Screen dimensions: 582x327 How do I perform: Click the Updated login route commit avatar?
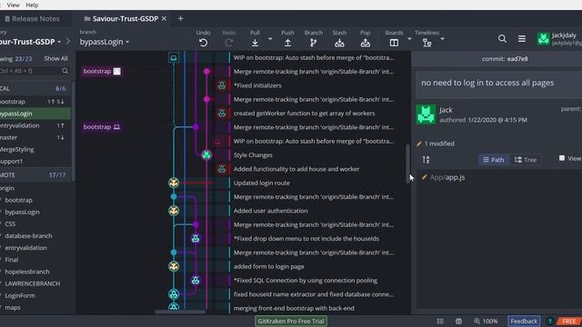pos(174,183)
